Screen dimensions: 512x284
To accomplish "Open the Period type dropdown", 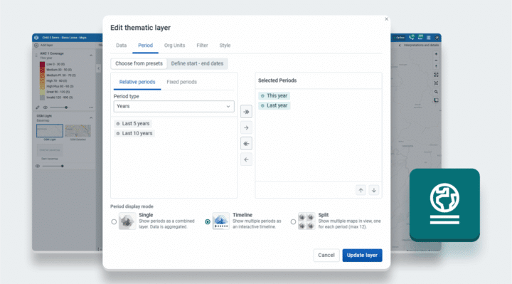I will [x=174, y=106].
